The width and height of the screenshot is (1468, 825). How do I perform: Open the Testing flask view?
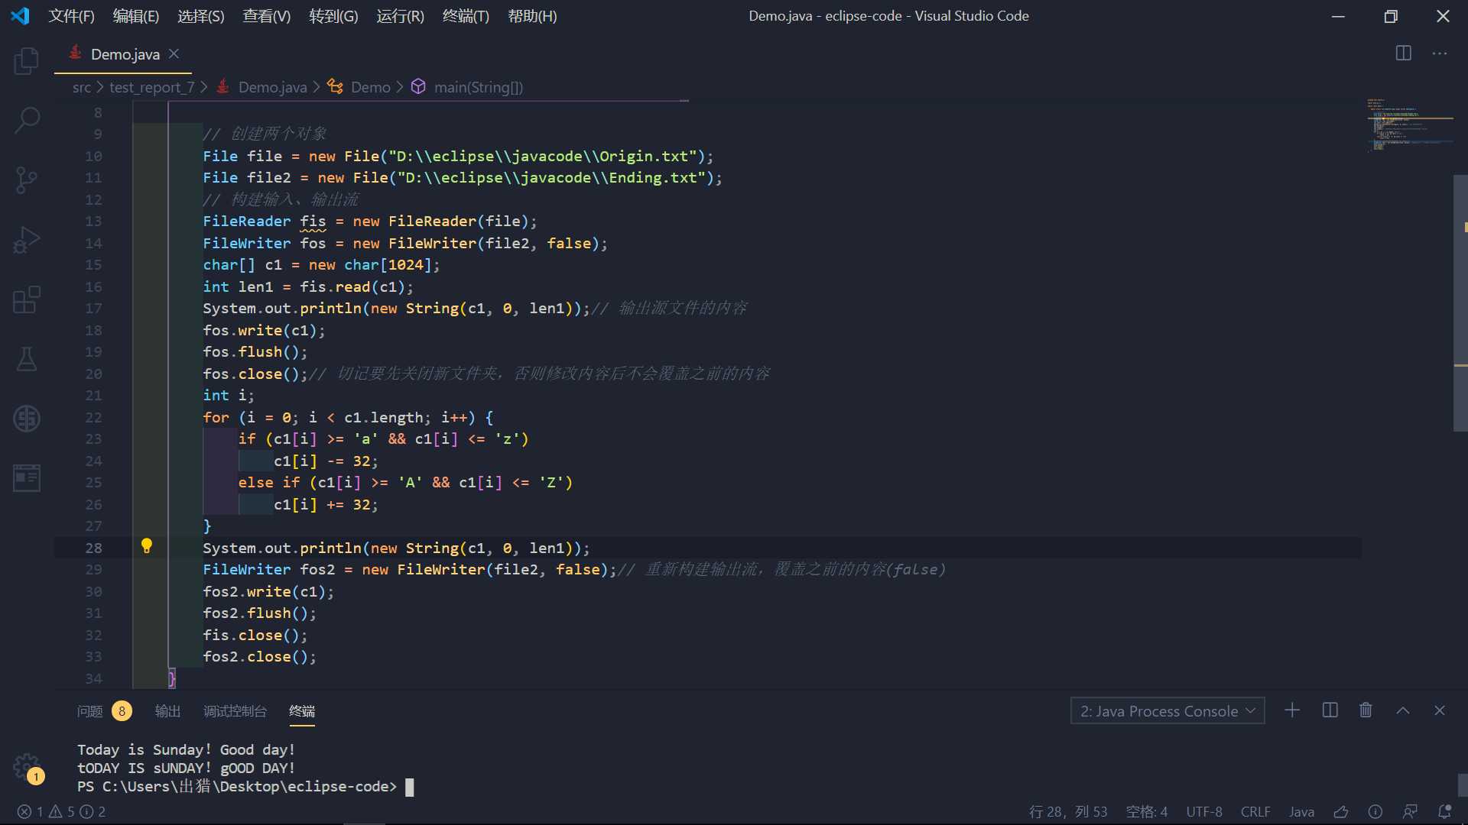[x=27, y=359]
